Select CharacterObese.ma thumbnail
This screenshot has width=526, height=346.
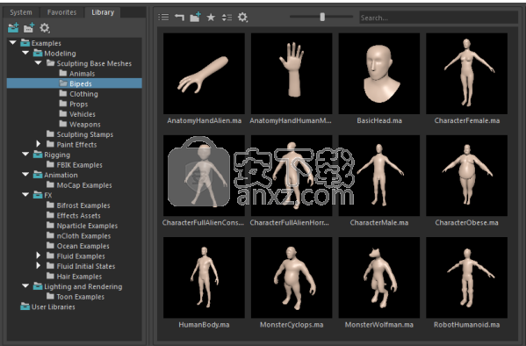(x=466, y=176)
